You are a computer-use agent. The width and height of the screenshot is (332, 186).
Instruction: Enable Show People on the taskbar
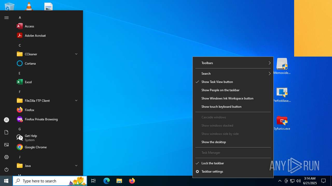click(233, 90)
